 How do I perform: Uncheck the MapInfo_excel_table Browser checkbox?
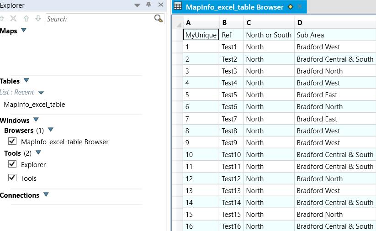(x=12, y=142)
